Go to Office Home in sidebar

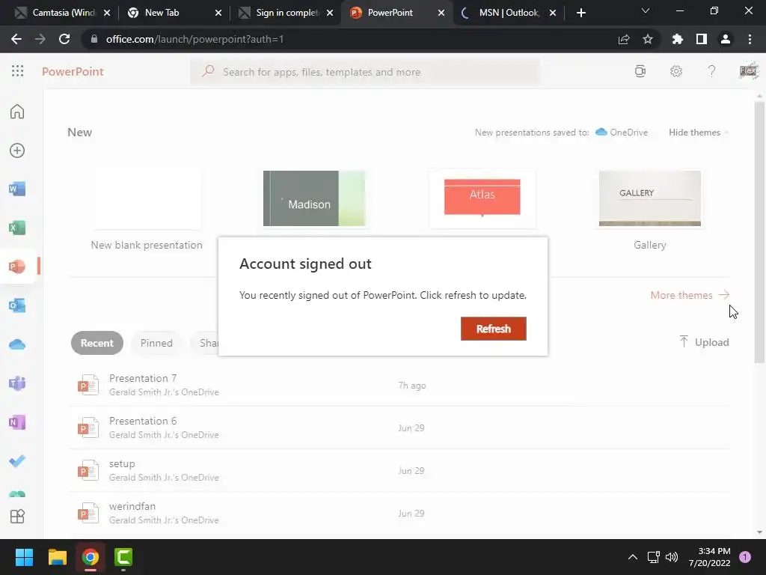click(17, 112)
